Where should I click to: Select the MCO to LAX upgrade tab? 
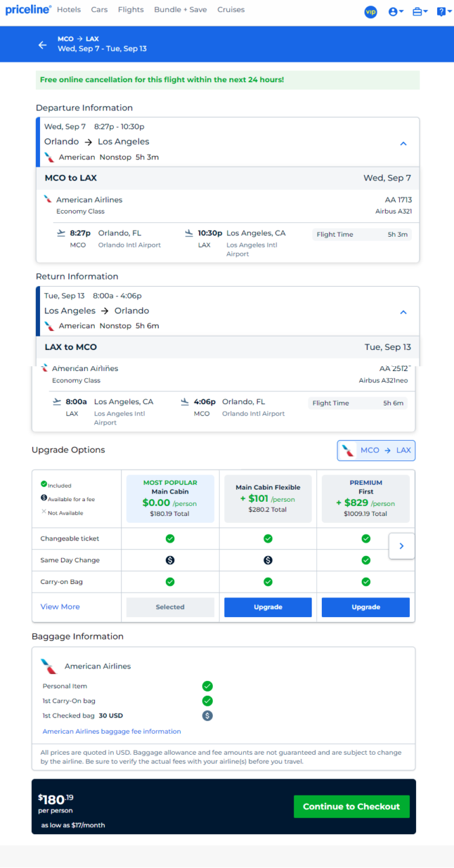pos(377,450)
